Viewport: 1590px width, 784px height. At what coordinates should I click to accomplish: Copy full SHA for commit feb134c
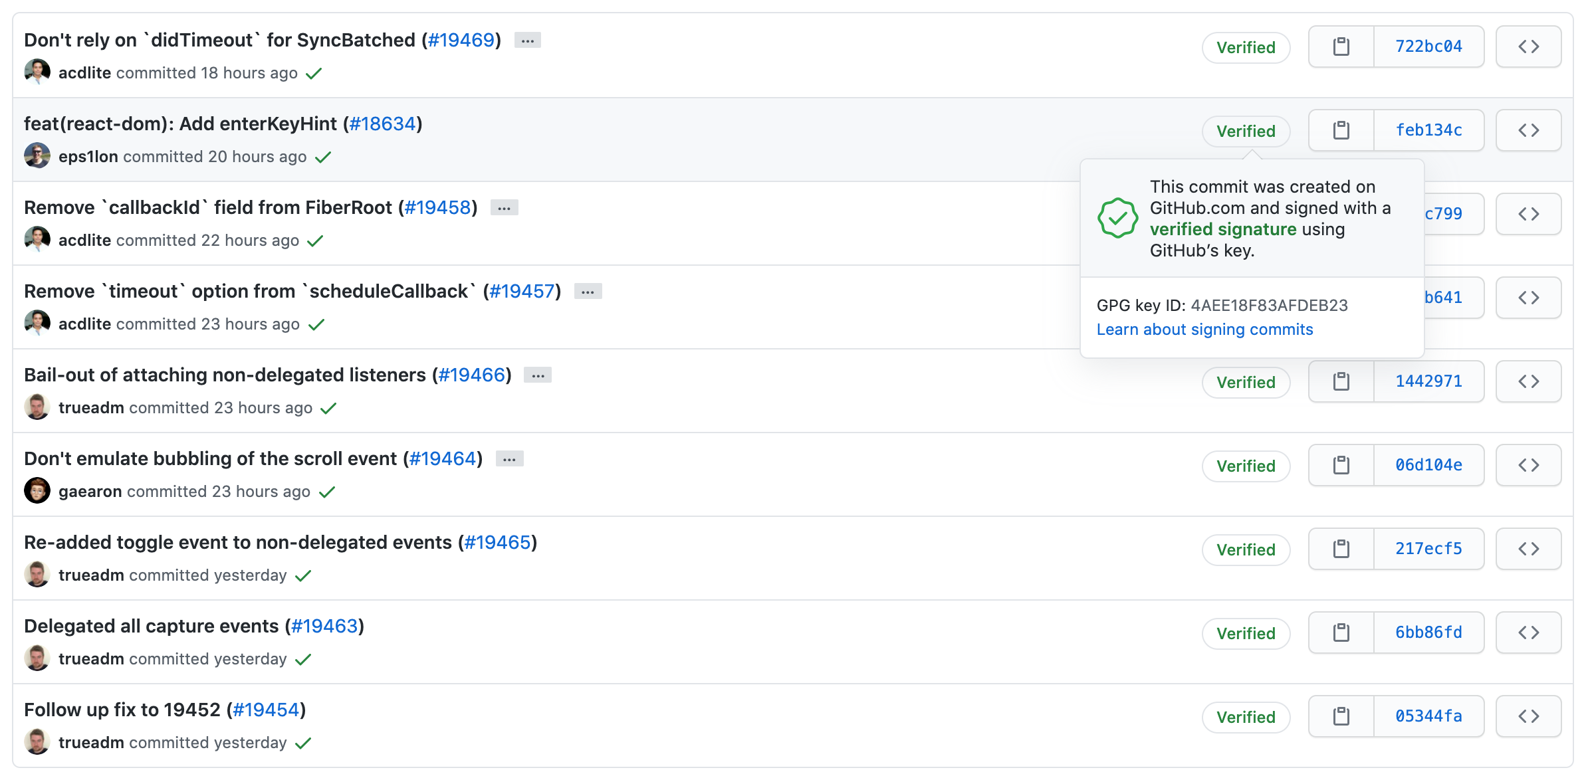(1341, 130)
